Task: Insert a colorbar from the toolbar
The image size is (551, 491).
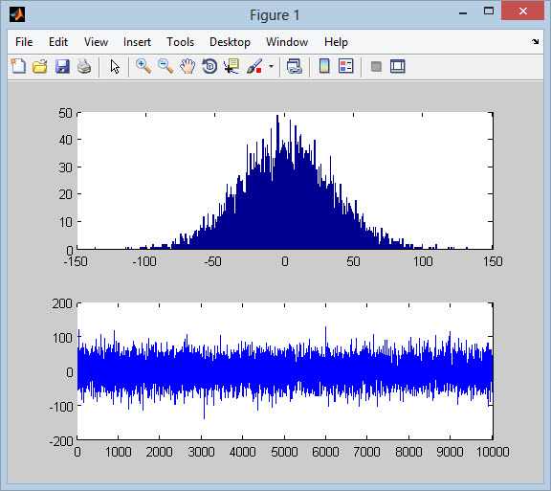Action: 324,66
